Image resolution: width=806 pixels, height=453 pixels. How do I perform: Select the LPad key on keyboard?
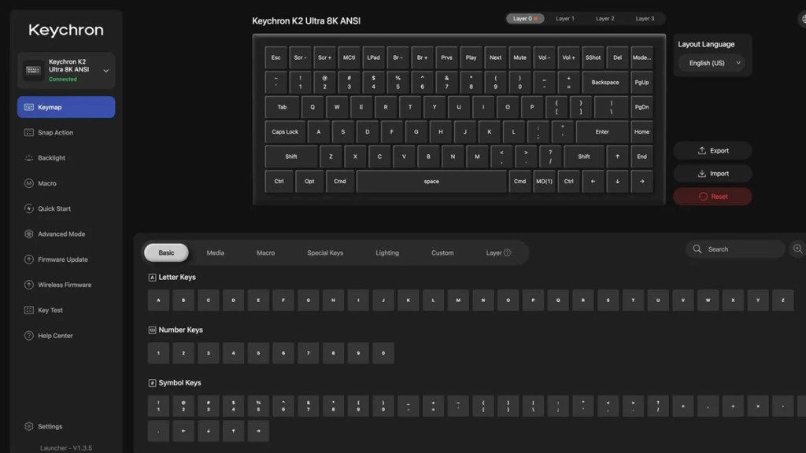[x=373, y=57]
